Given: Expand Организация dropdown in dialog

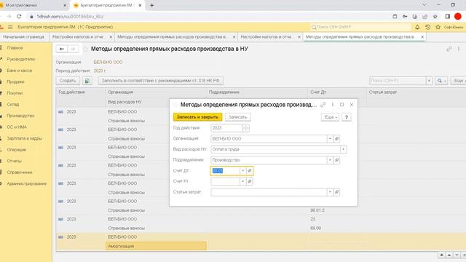Looking at the screenshot, I should 330,139.
